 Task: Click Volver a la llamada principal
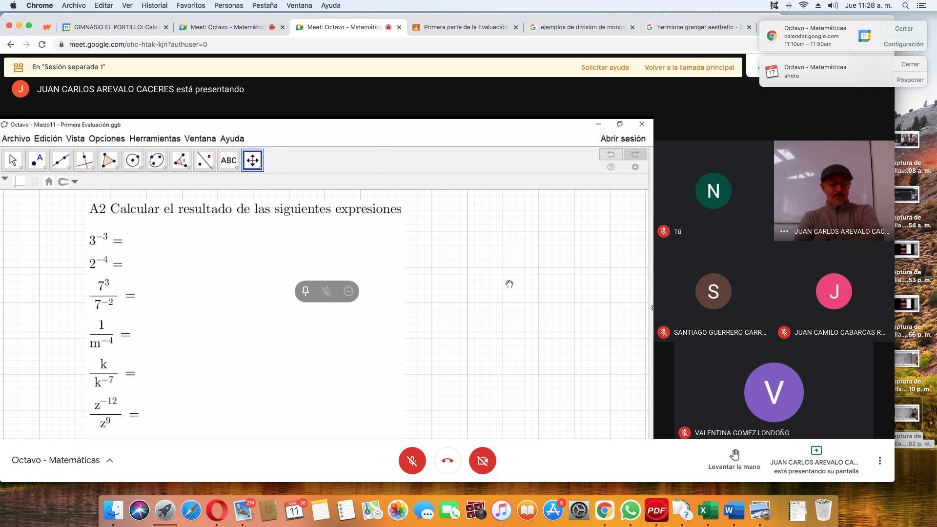pyautogui.click(x=689, y=67)
